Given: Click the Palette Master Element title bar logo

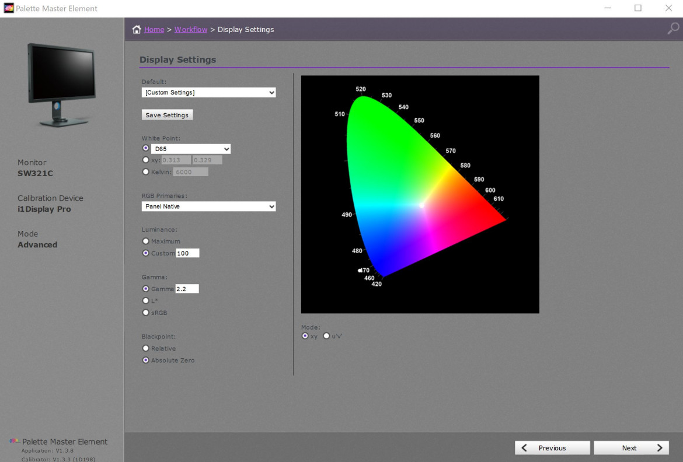Looking at the screenshot, I should [x=8, y=8].
